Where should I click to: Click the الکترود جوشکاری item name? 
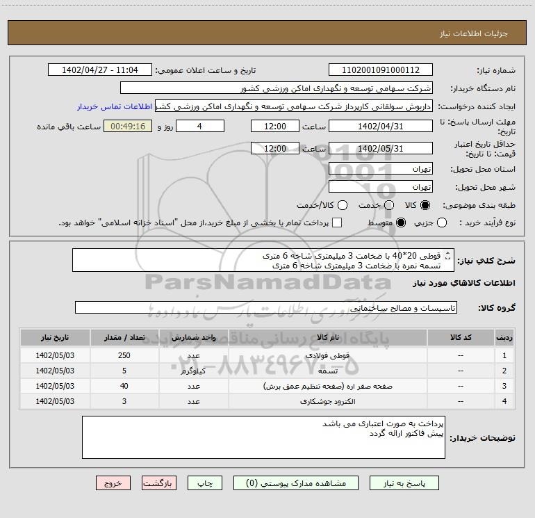pyautogui.click(x=328, y=402)
